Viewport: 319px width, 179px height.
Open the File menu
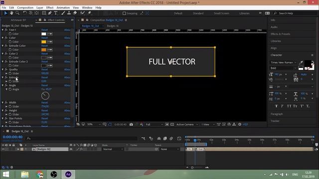(4, 8)
